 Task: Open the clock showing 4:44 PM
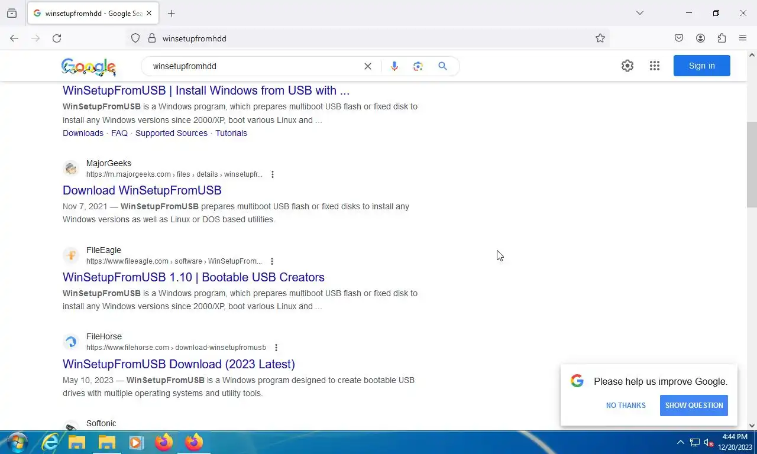click(735, 442)
